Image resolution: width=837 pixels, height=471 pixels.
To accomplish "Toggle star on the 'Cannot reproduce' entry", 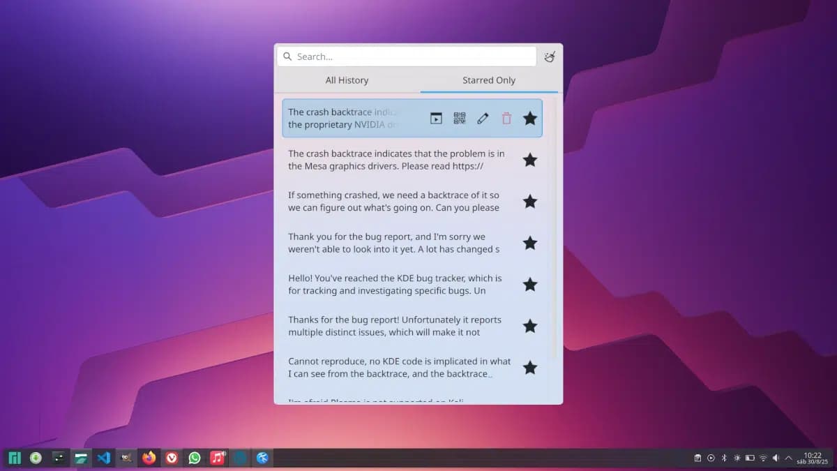I will [x=530, y=367].
